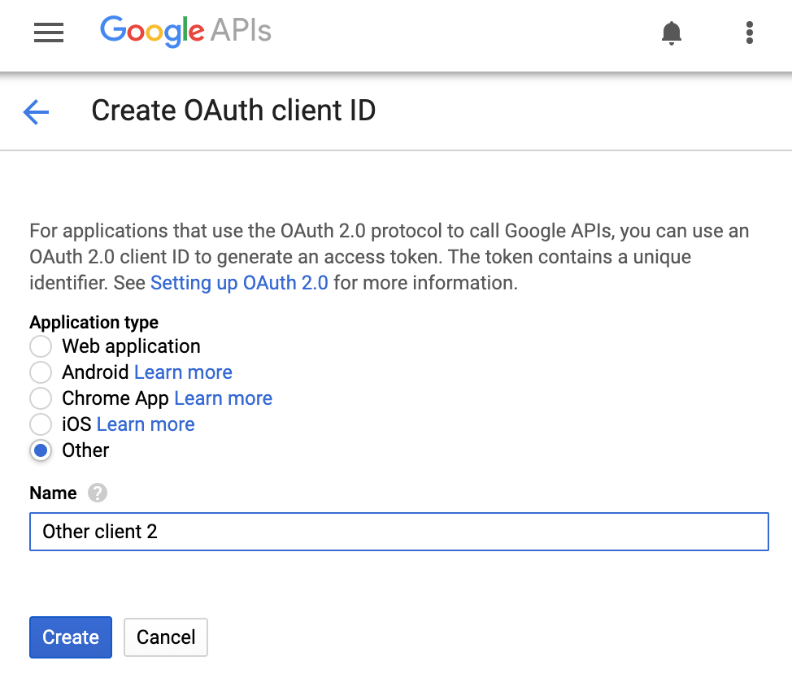Open the three-dot more options menu
The width and height of the screenshot is (792, 678).
[749, 33]
